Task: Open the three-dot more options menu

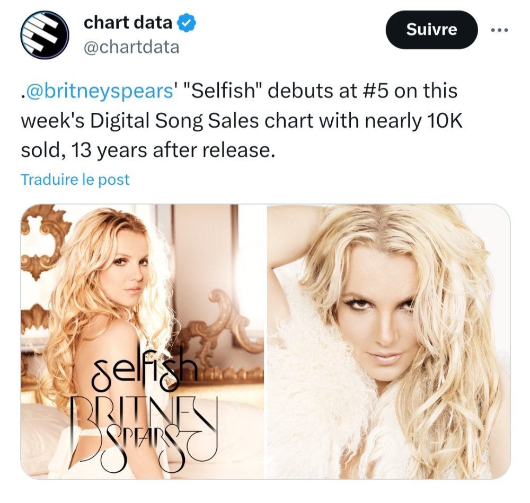Action: (x=499, y=30)
